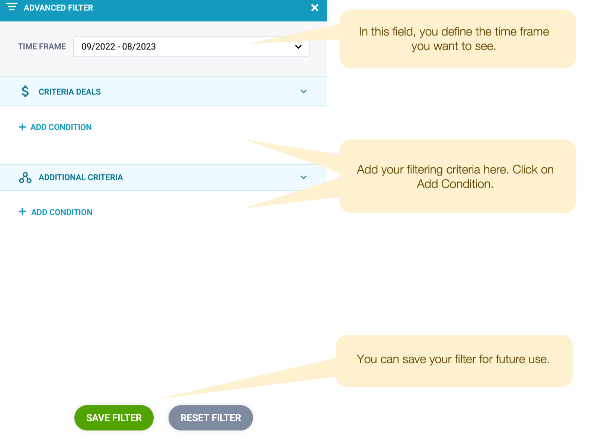
Task: Open the Time Frame dropdown
Action: point(191,46)
